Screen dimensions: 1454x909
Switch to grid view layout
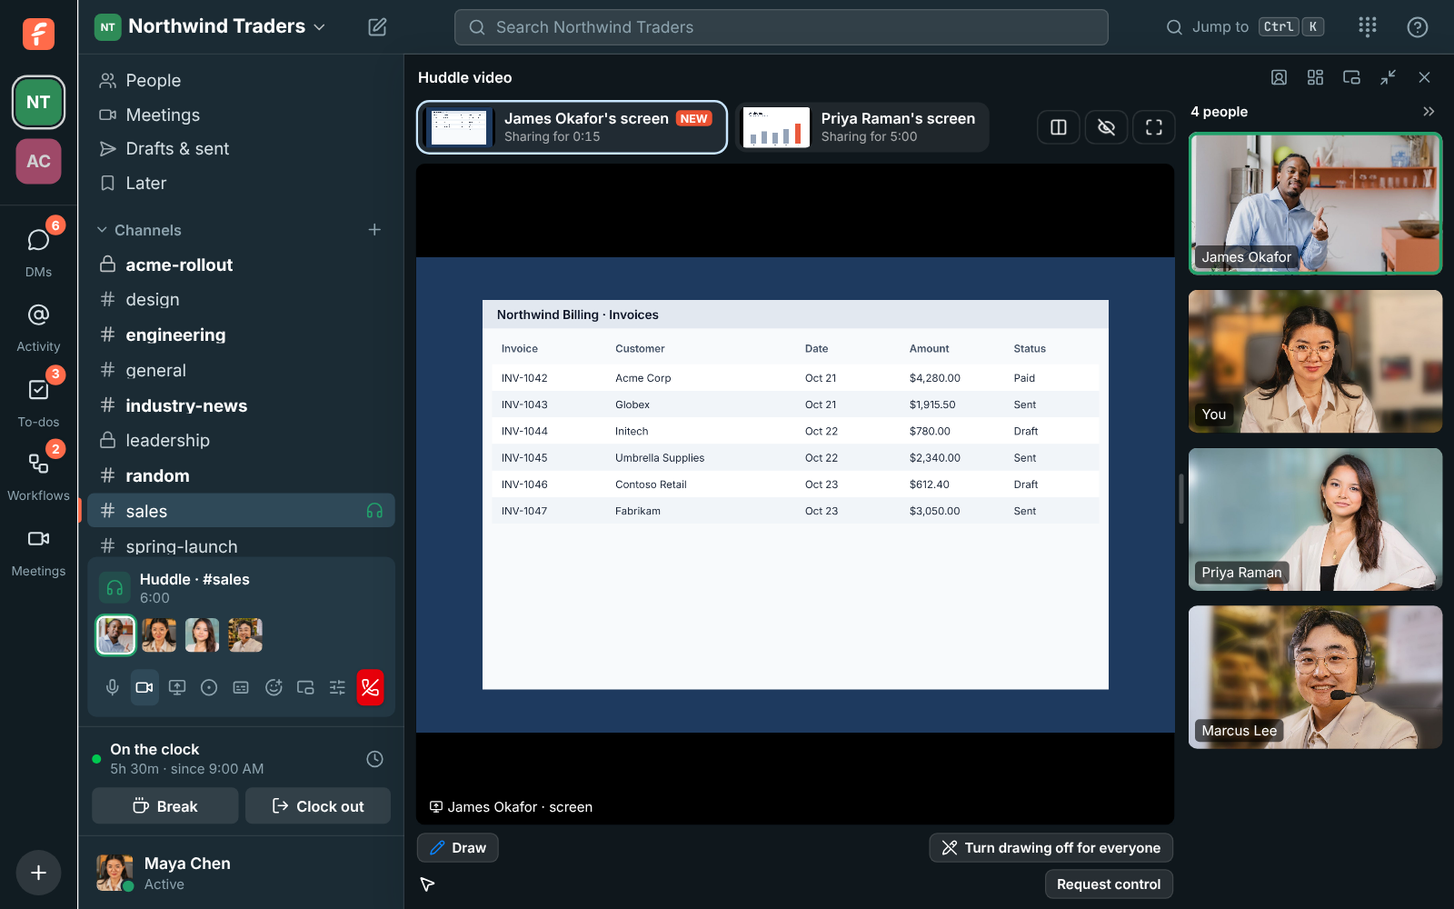[x=1315, y=78]
